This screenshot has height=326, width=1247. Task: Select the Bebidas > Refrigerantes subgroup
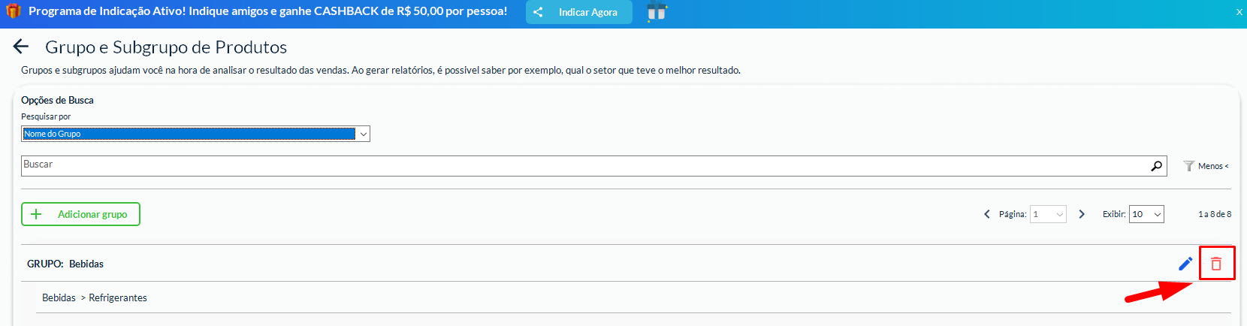pyautogui.click(x=95, y=298)
